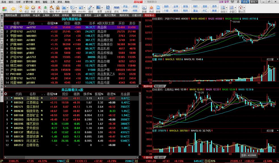Click the notification bell icon in title bar
This screenshot has height=163, width=279.
tap(238, 2)
